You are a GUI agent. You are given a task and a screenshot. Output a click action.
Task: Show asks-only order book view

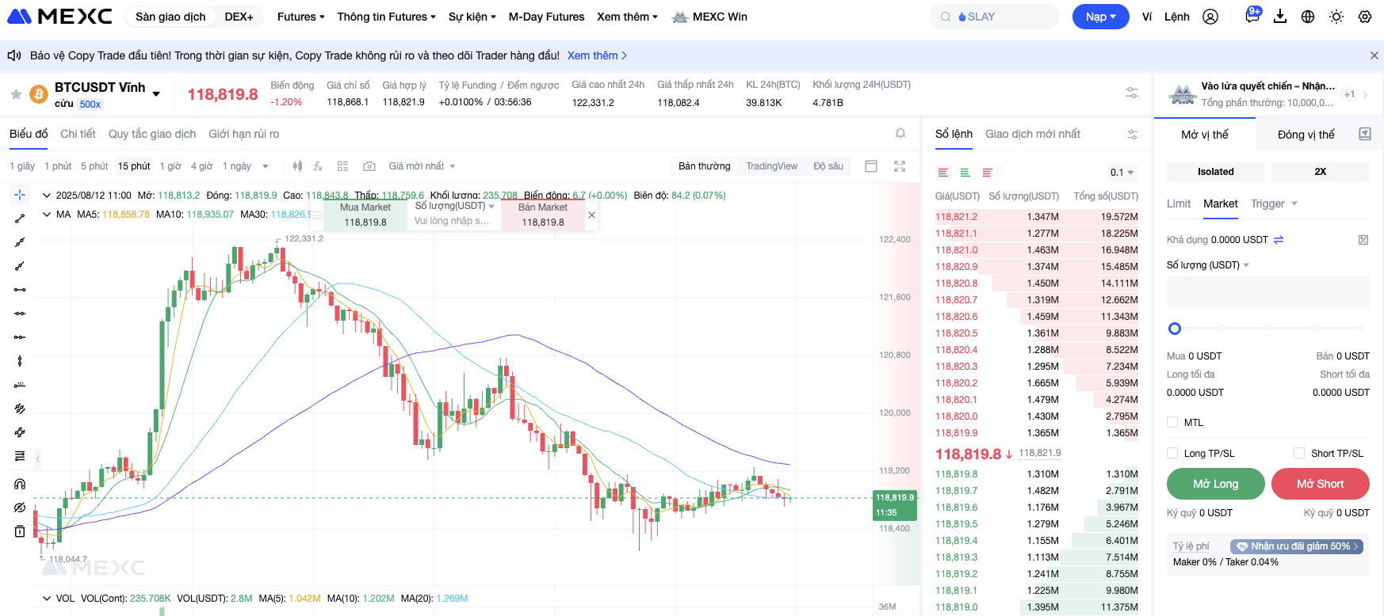coord(988,173)
